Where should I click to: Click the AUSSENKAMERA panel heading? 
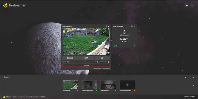pos(67,26)
